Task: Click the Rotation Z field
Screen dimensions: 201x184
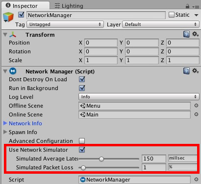Action: coord(183,51)
